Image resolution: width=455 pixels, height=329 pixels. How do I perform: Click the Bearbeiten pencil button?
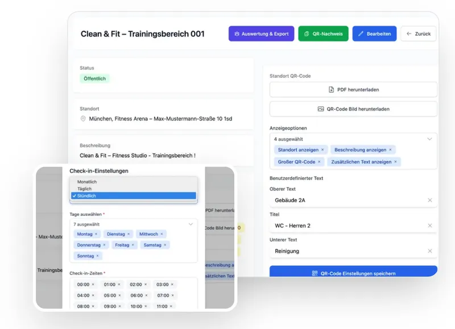click(x=374, y=34)
